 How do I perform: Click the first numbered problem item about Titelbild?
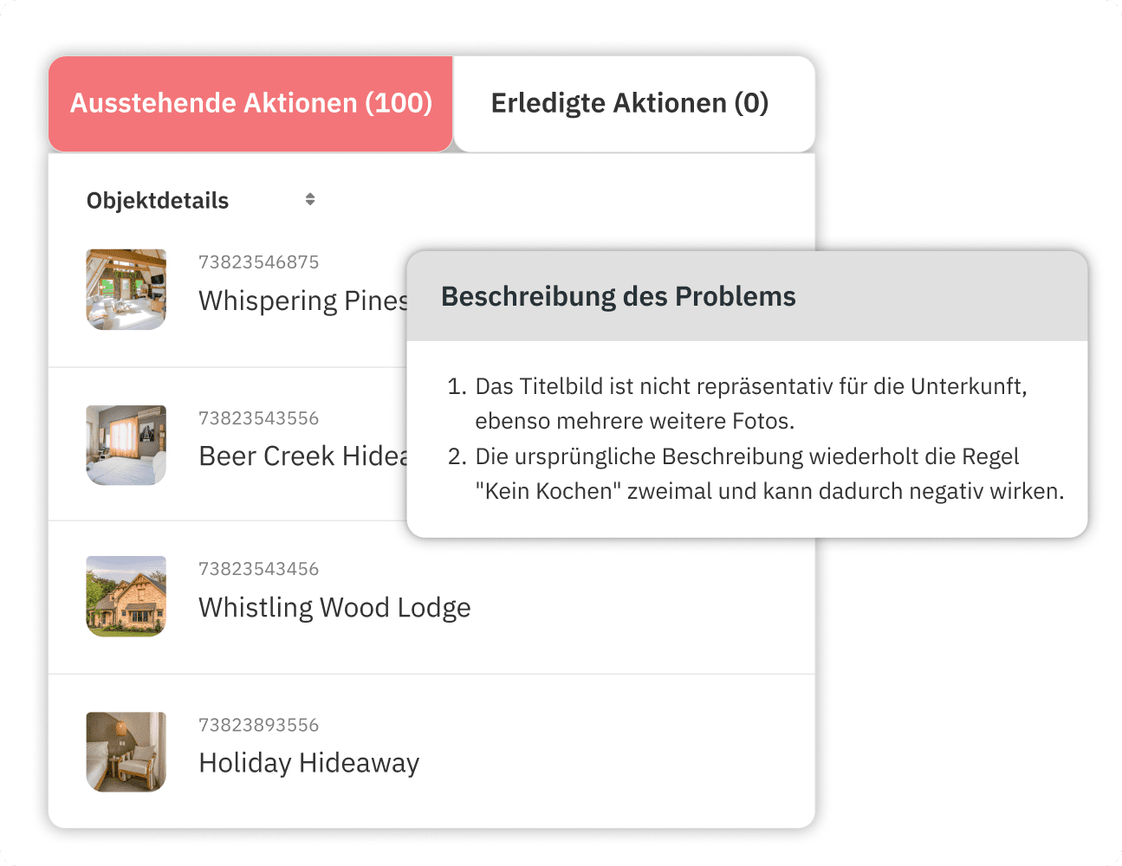[x=750, y=404]
